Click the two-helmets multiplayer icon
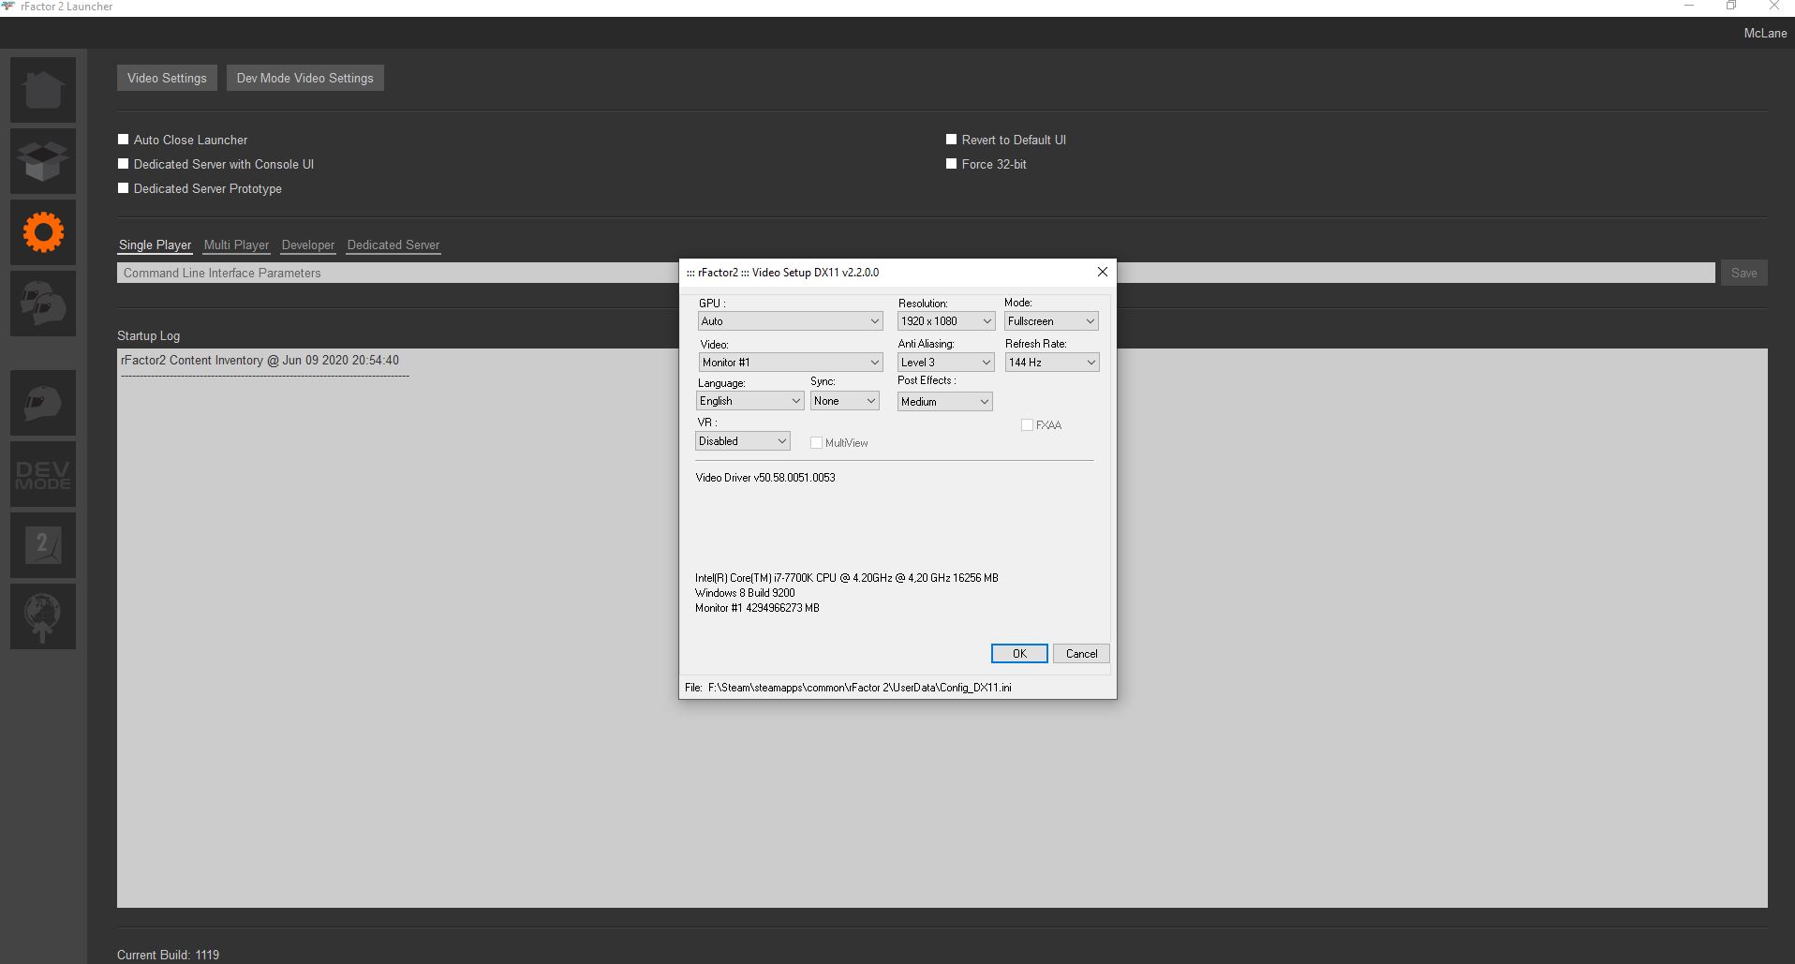 pos(43,304)
